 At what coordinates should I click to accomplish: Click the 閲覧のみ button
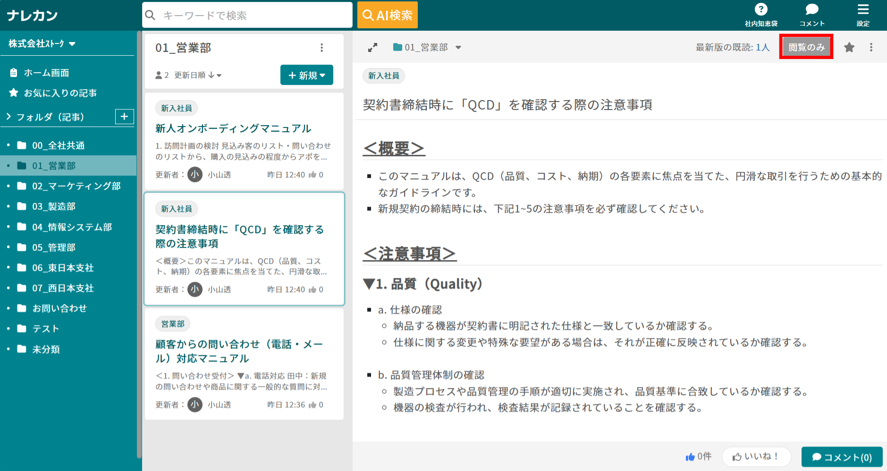pos(806,47)
